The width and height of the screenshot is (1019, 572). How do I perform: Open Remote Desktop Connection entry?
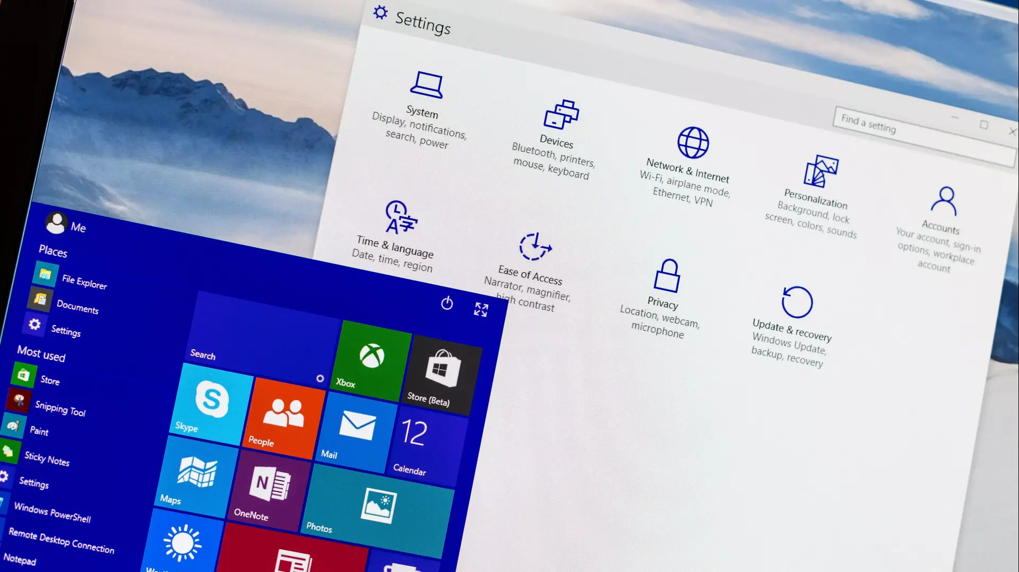coord(61,541)
